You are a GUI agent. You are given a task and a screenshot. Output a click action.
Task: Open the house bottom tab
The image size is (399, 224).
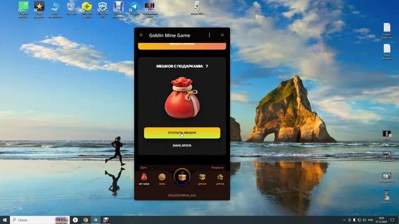(x=220, y=179)
